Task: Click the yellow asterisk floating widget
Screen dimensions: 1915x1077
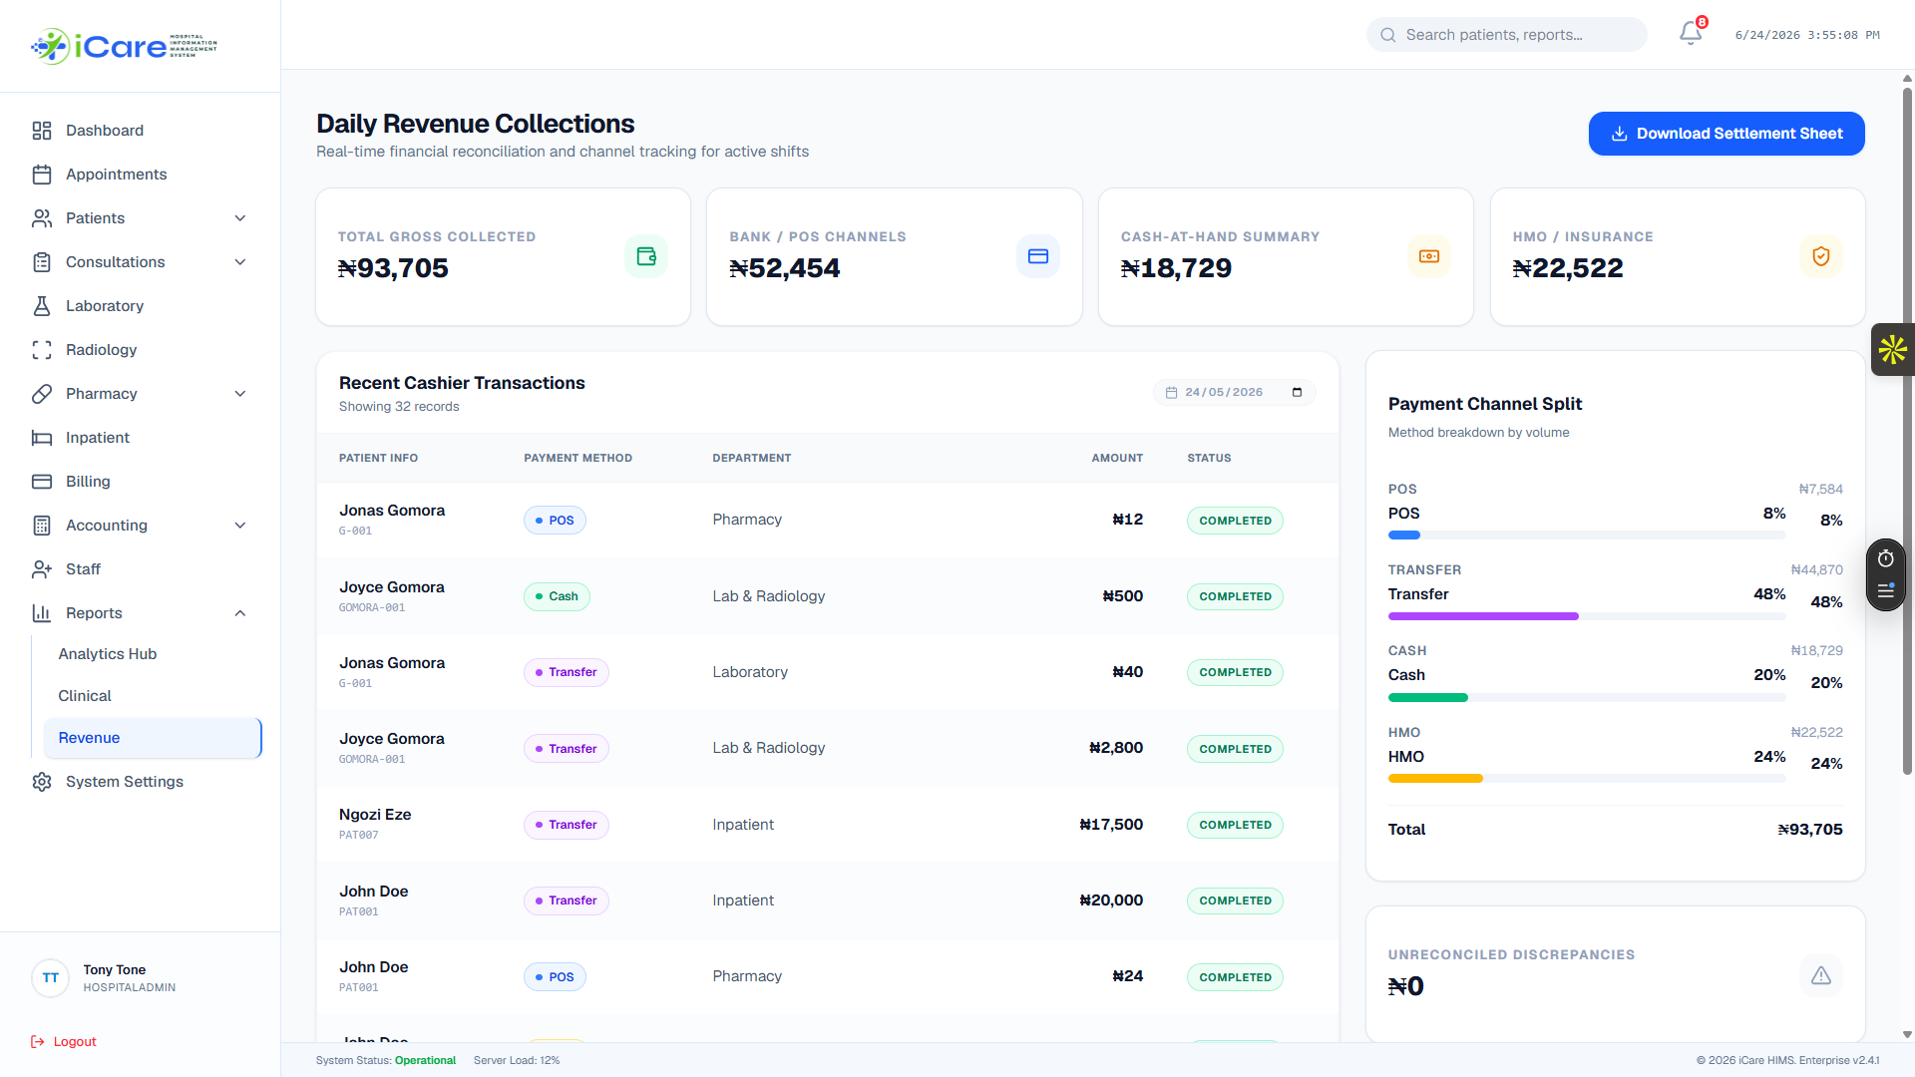Action: 1893,350
